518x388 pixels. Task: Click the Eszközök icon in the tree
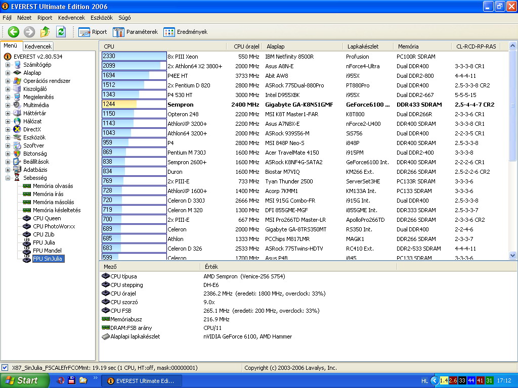(17, 137)
